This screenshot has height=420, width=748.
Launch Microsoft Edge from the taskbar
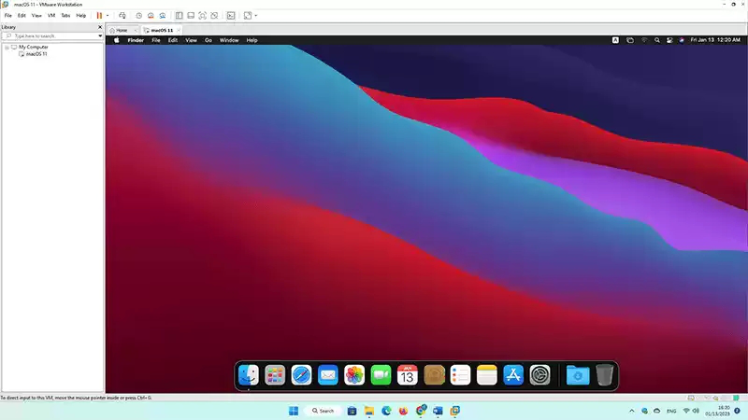[386, 411]
